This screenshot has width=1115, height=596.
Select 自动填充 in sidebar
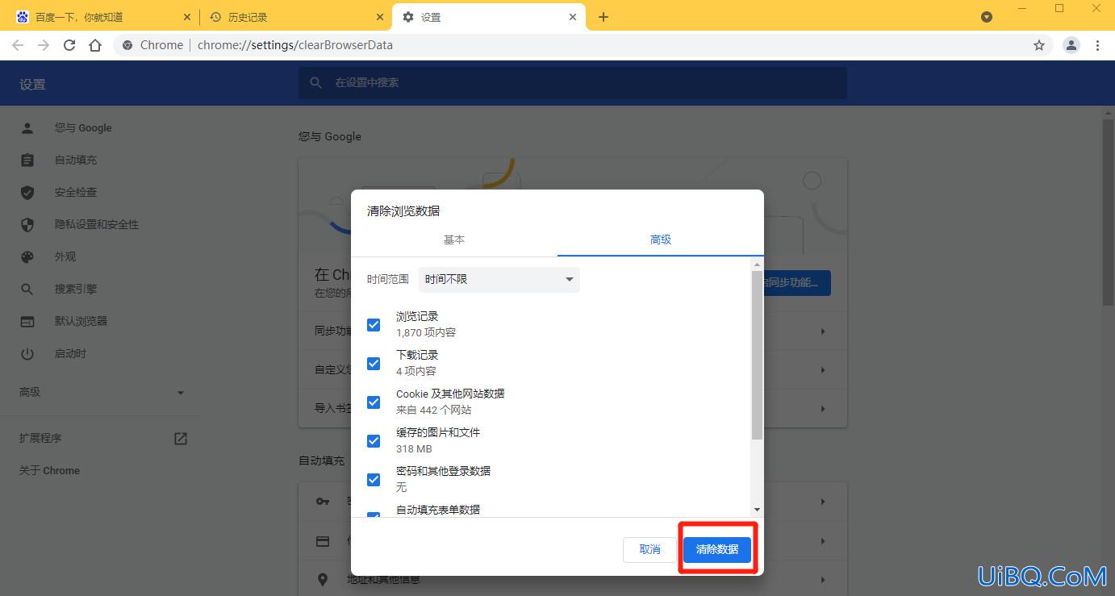point(76,160)
